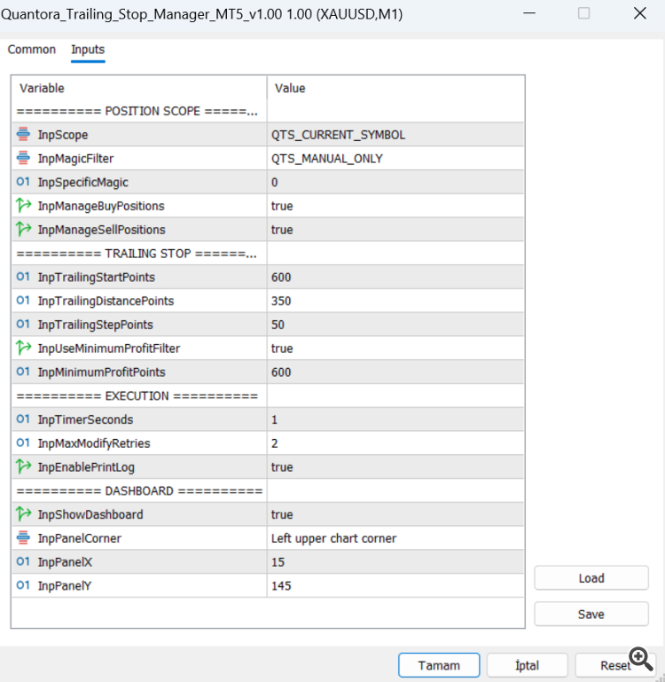Toggle the InpUseMinimumProfitFilter true value
This screenshot has width=665, height=682.
(x=395, y=349)
